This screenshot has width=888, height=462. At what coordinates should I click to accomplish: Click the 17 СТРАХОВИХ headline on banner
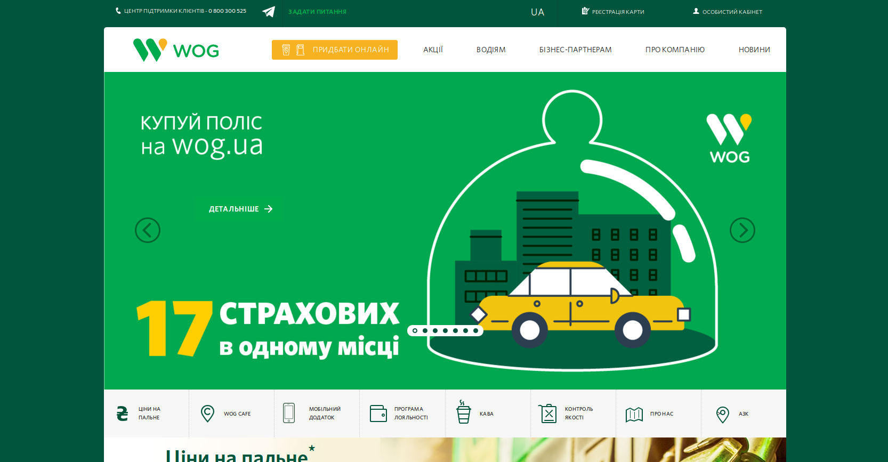pyautogui.click(x=268, y=328)
